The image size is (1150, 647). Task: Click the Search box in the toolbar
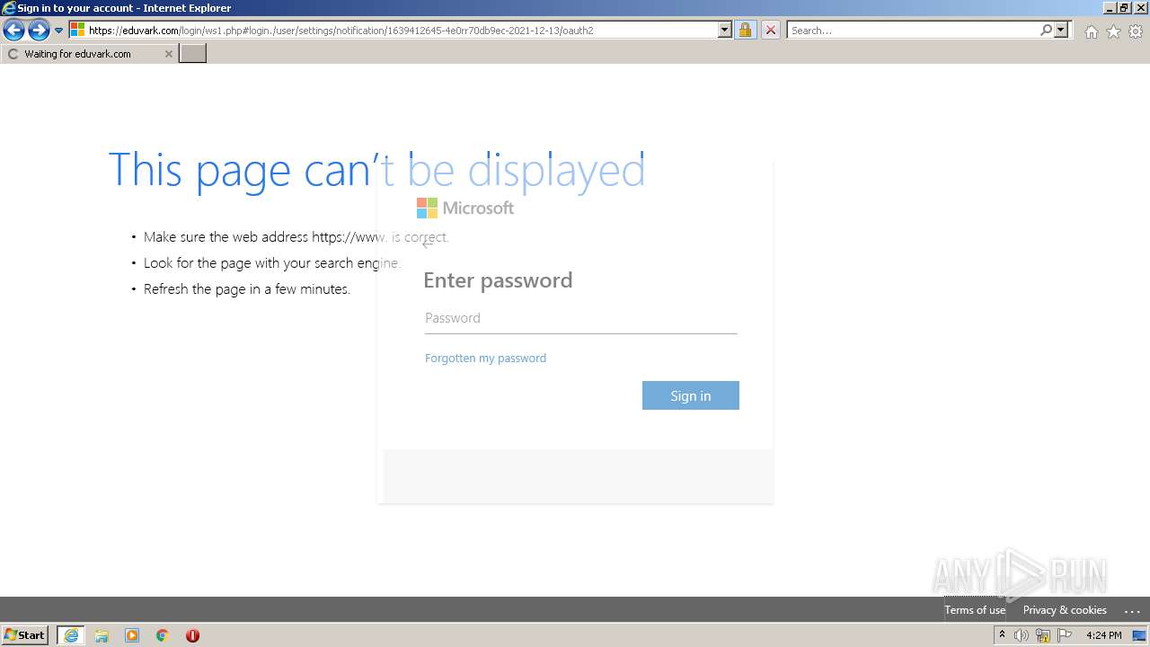pos(913,31)
